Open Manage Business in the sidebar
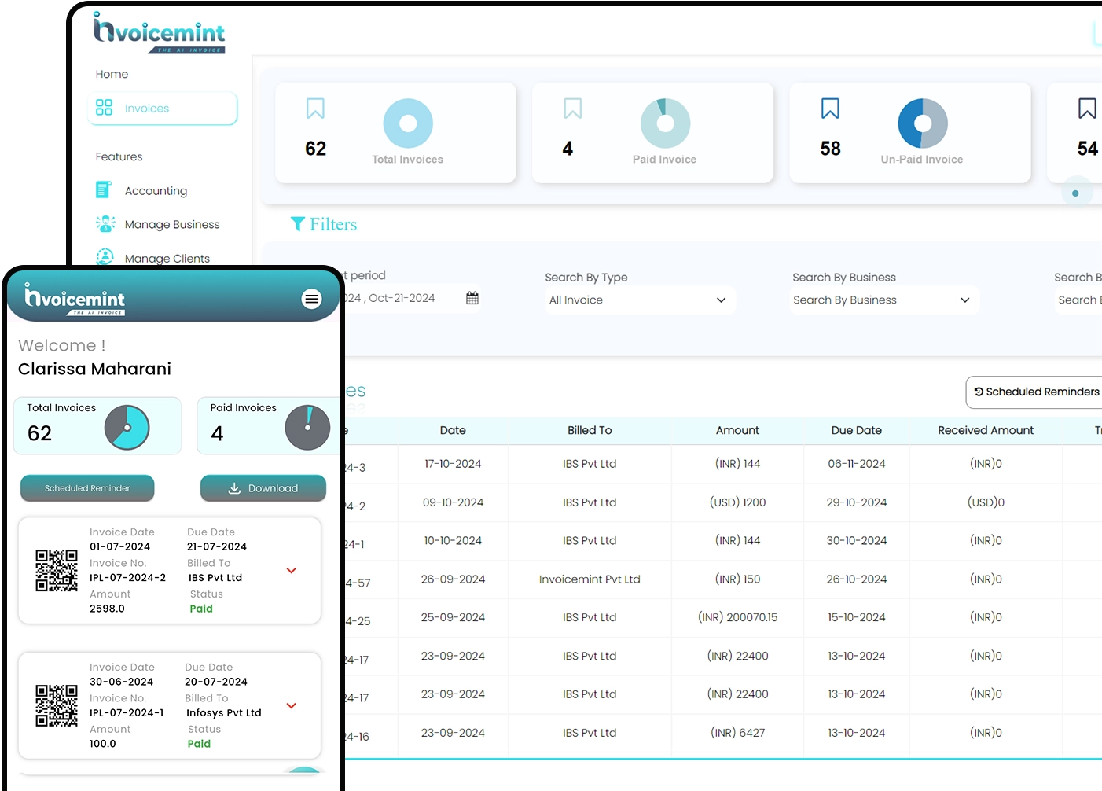 [x=172, y=224]
